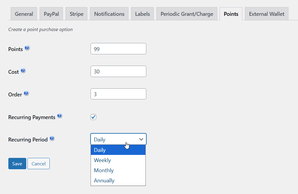
Task: Go to the Stripe tab
Action: click(x=77, y=14)
